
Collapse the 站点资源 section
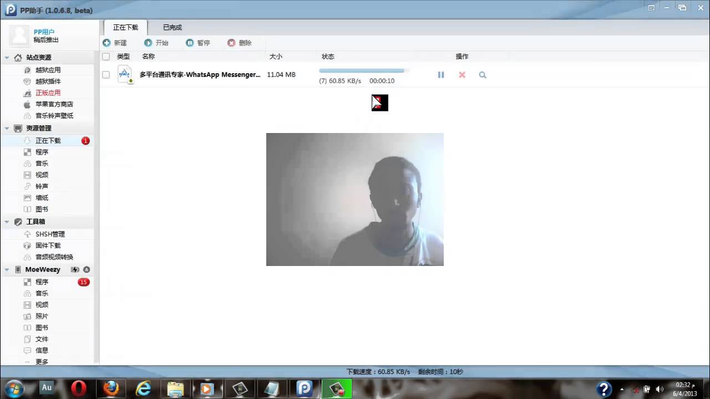[7, 58]
